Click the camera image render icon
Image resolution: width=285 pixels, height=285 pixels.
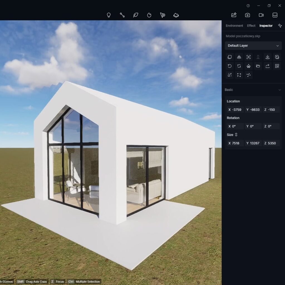click(x=247, y=15)
